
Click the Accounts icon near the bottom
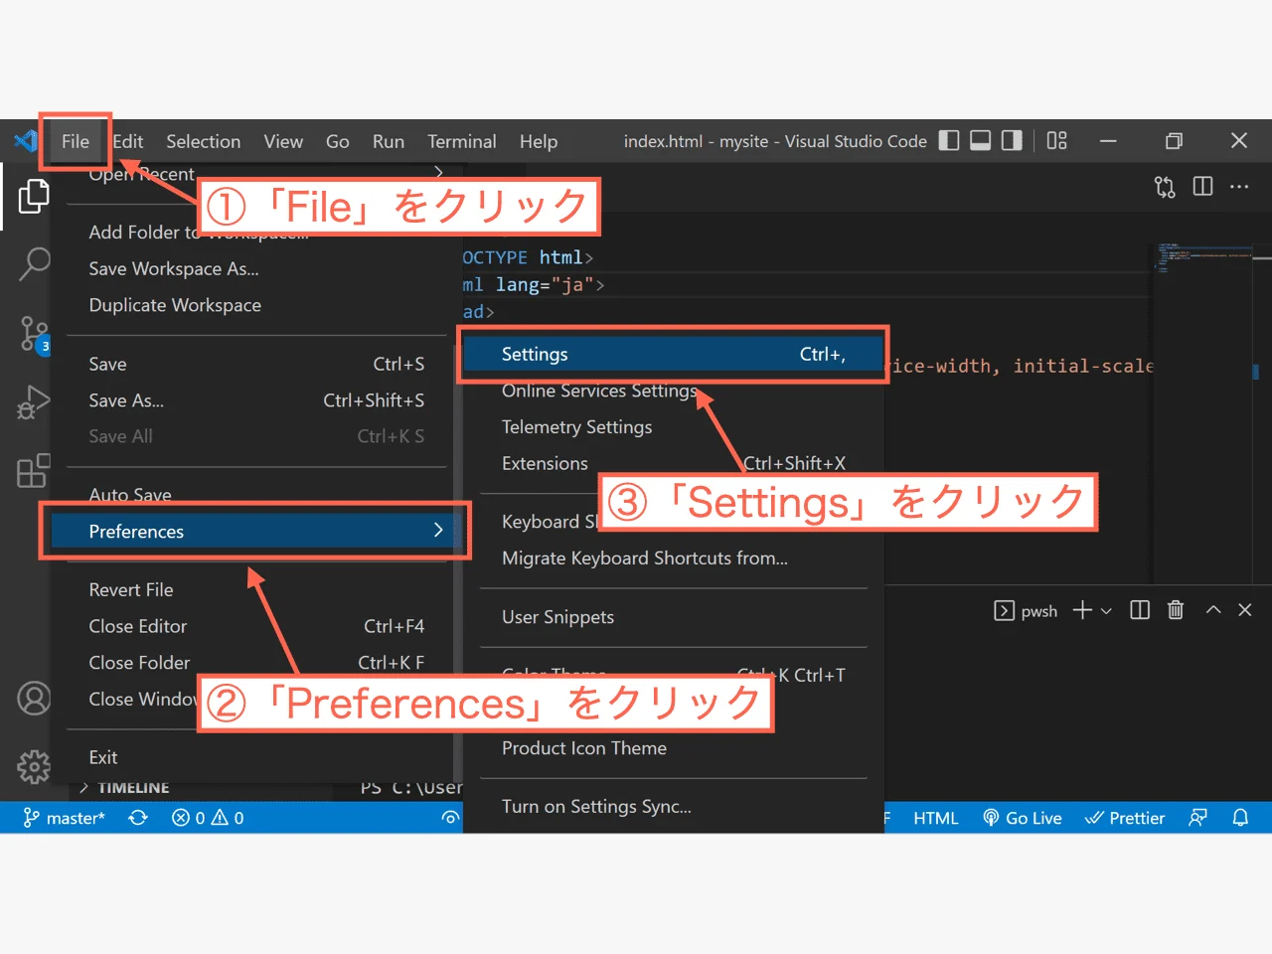pos(34,699)
